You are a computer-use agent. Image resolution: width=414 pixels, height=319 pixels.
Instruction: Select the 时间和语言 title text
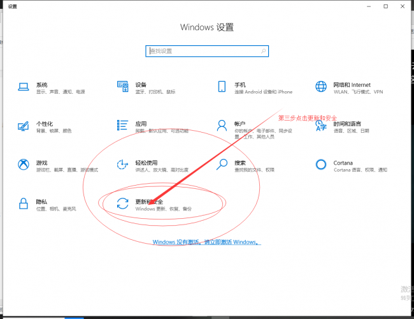[347, 124]
